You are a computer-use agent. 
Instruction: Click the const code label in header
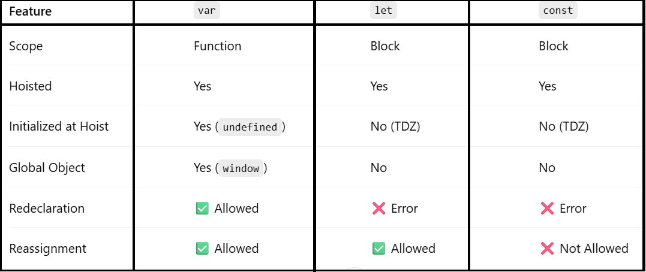(x=558, y=11)
